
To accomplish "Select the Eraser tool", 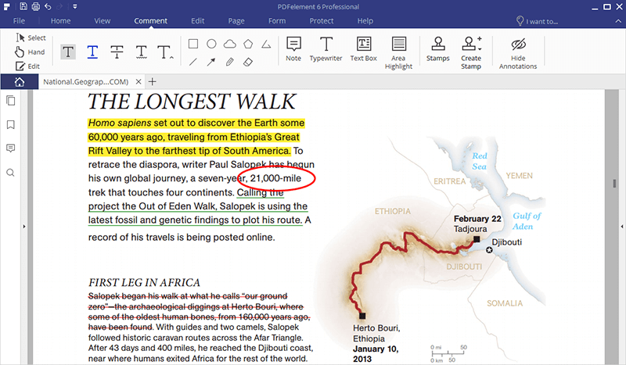I will (x=248, y=61).
